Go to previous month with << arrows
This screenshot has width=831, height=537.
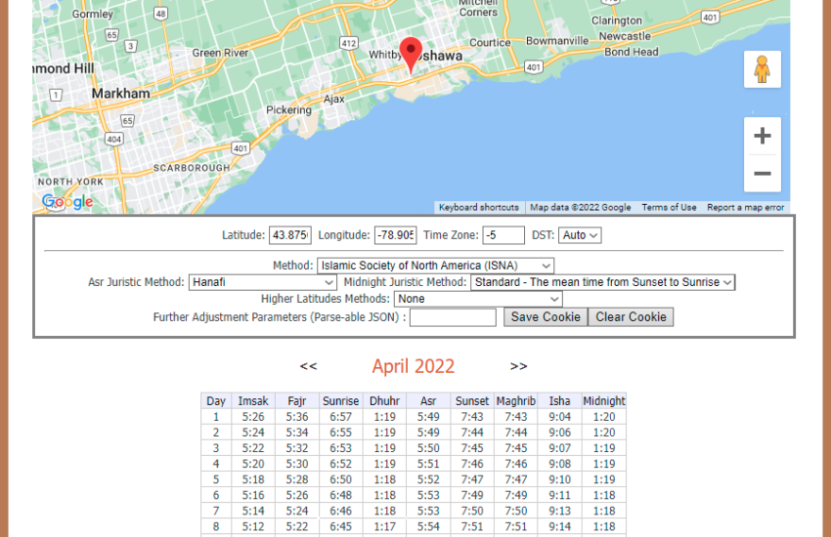tap(308, 366)
